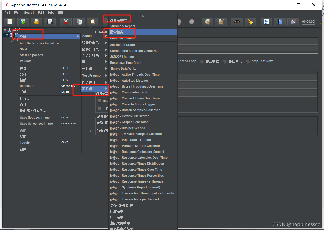Tick the Delay thread creation checkbox

99,101
